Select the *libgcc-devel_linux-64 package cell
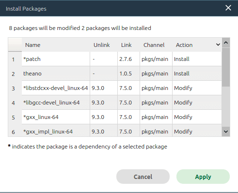 pyautogui.click(x=56, y=103)
